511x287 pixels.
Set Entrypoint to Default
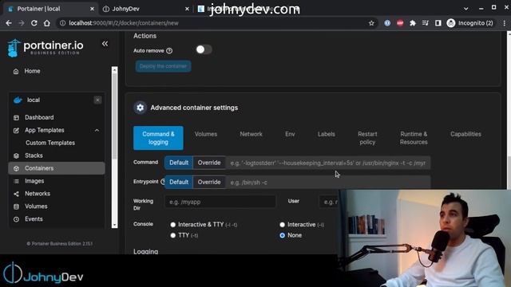pyautogui.click(x=179, y=183)
